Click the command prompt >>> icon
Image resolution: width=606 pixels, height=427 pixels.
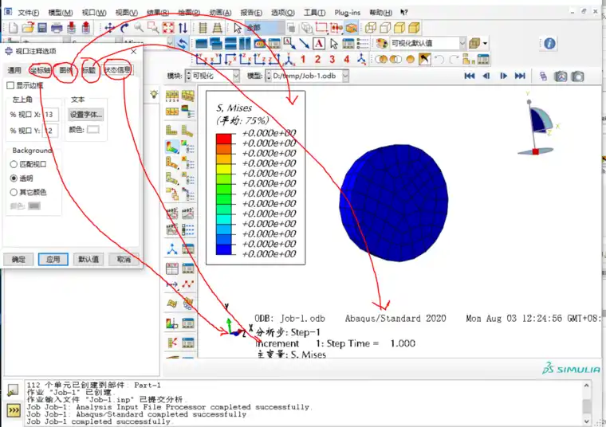[14, 410]
